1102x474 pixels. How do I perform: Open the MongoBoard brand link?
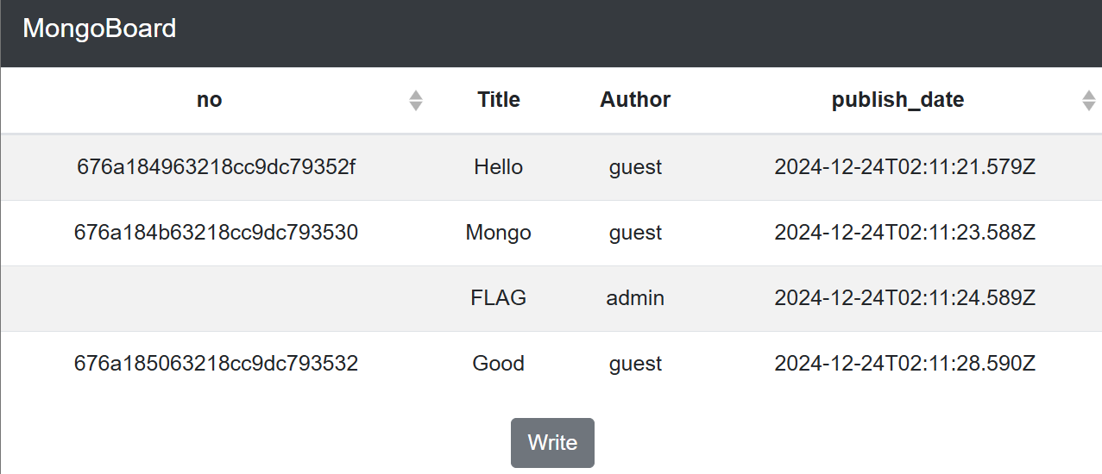99,28
